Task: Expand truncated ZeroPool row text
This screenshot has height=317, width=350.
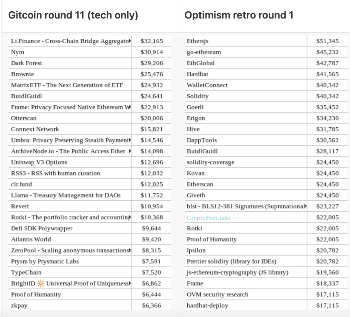Action: [130, 250]
